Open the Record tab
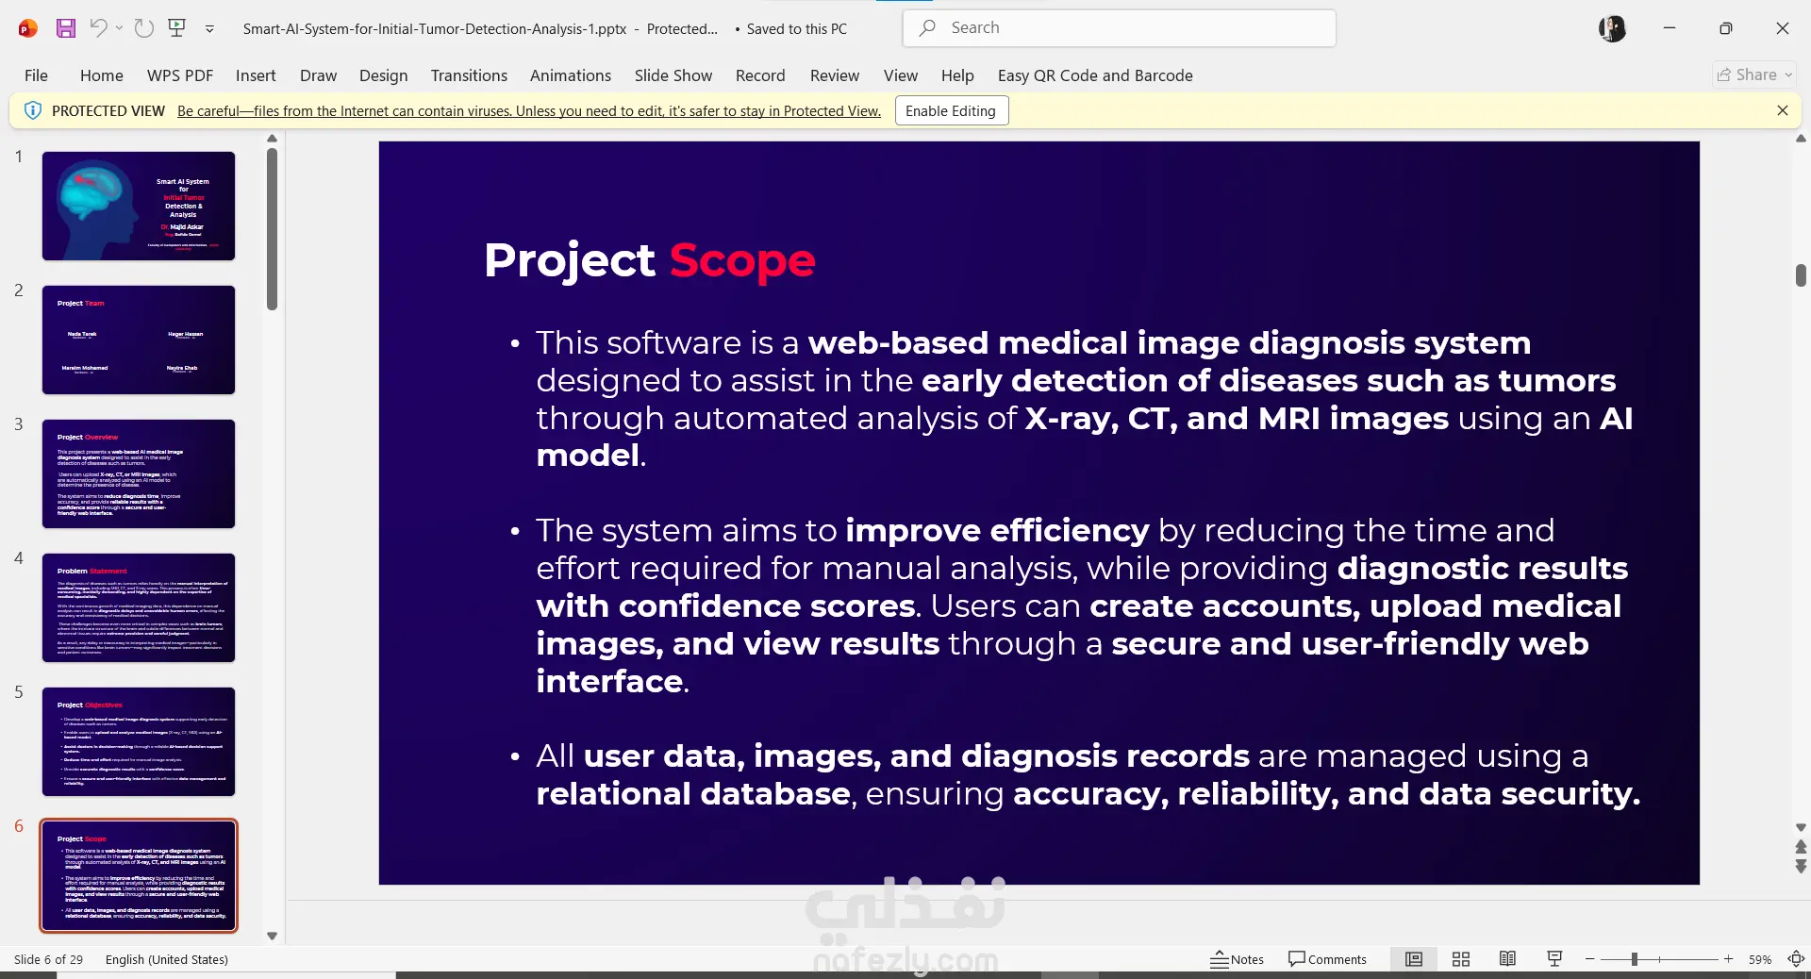Image resolution: width=1811 pixels, height=979 pixels. [x=760, y=75]
